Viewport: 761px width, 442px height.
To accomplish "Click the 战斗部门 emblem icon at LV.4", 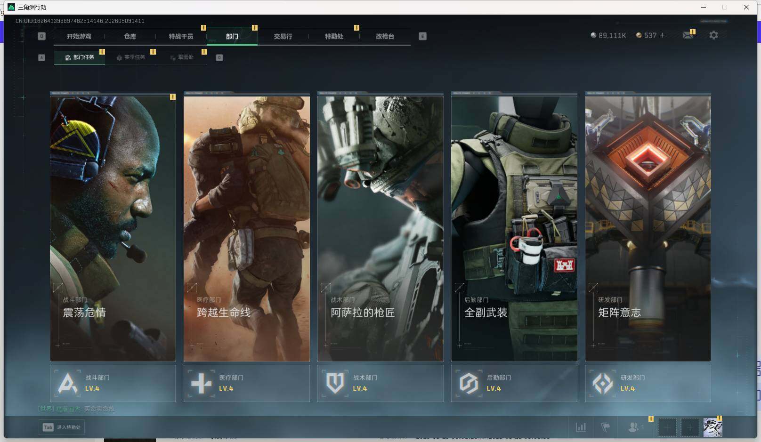I will [67, 383].
